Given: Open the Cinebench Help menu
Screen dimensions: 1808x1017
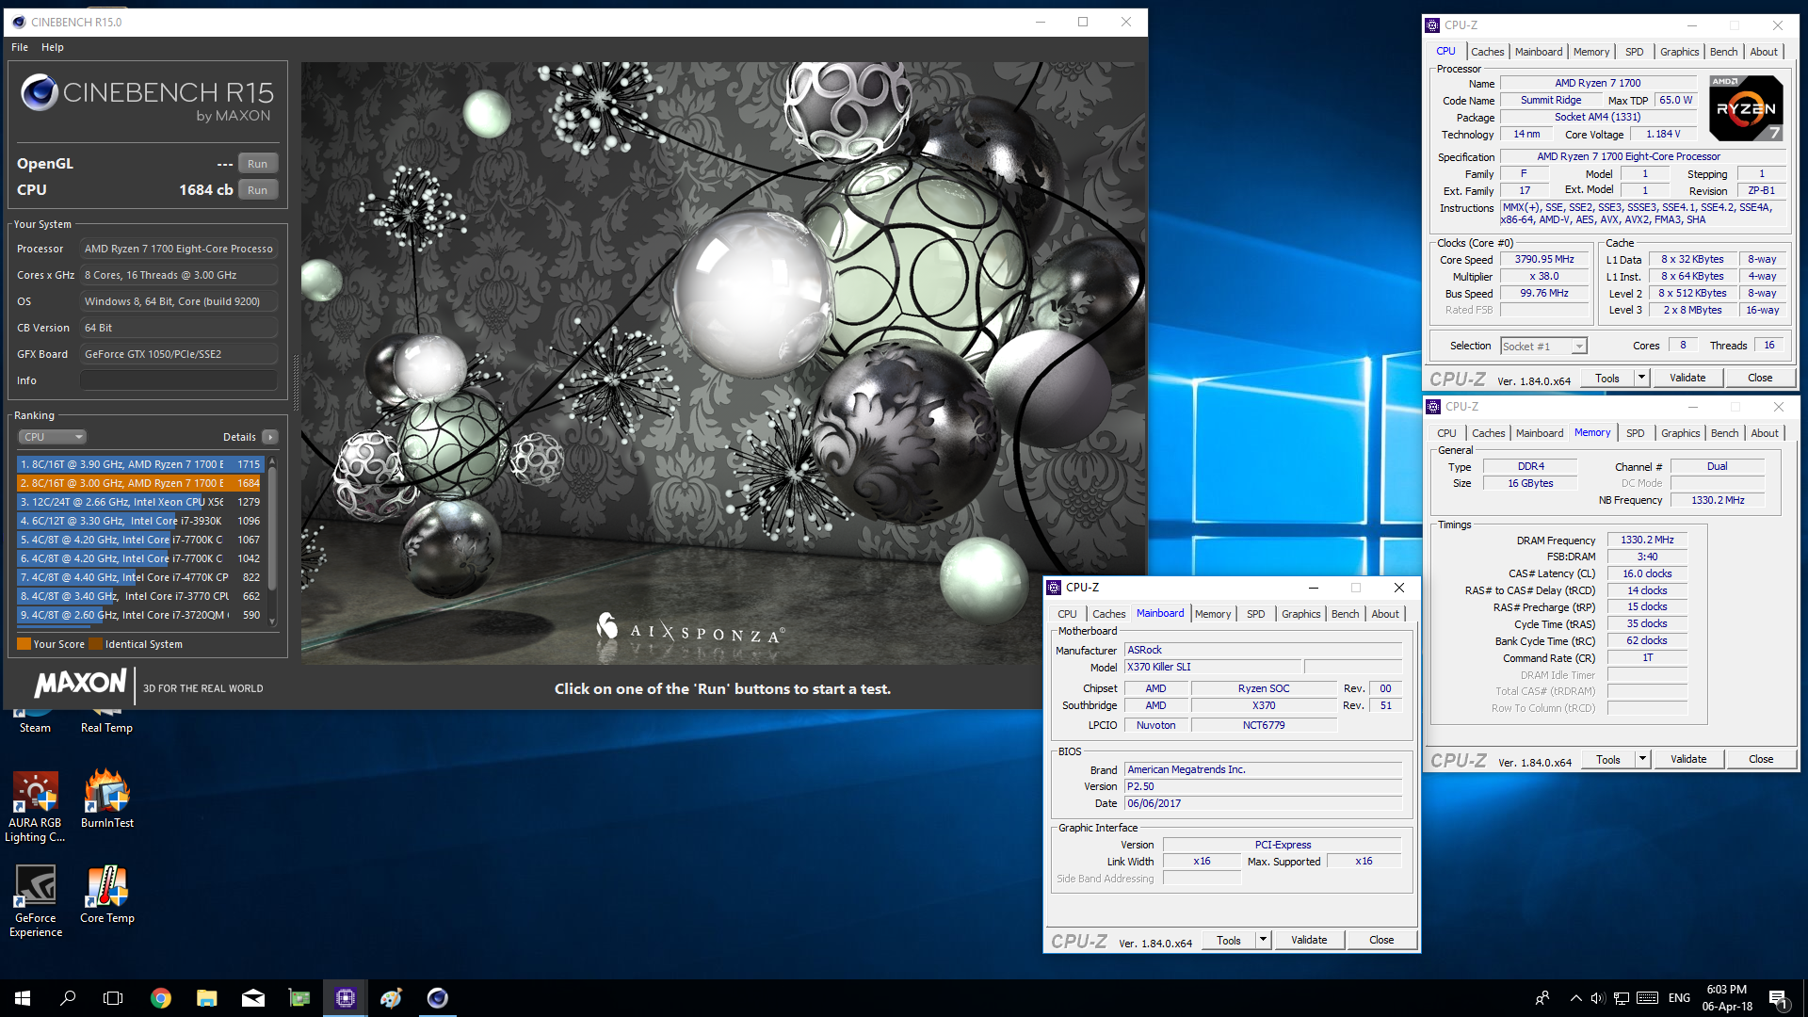Looking at the screenshot, I should tap(53, 47).
